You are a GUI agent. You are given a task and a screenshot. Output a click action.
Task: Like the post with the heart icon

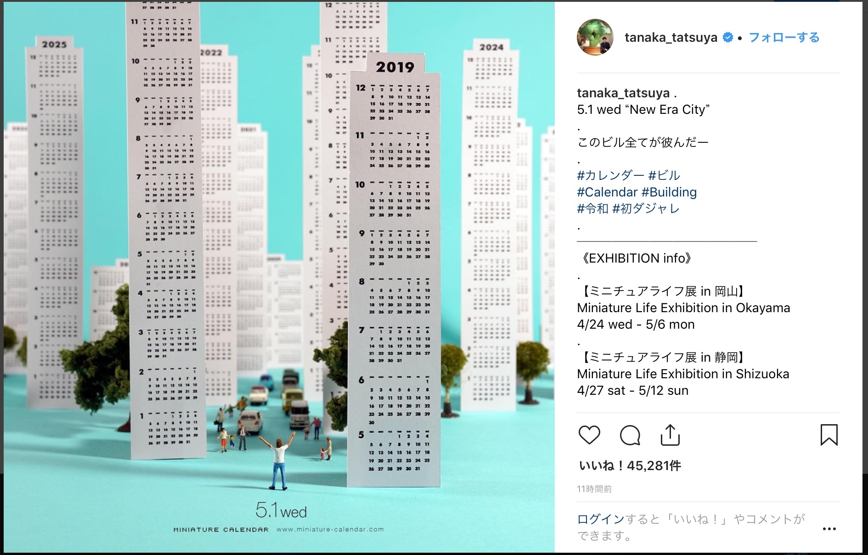[x=589, y=435]
